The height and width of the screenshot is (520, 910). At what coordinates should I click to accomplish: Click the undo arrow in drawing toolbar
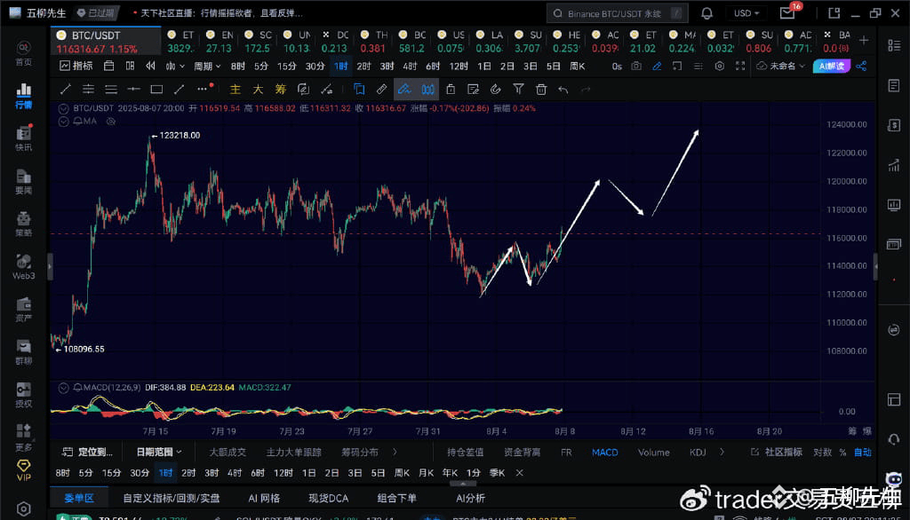(x=563, y=90)
